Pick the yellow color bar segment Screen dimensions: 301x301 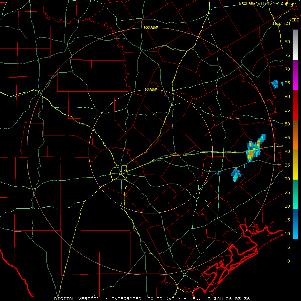[295, 164]
